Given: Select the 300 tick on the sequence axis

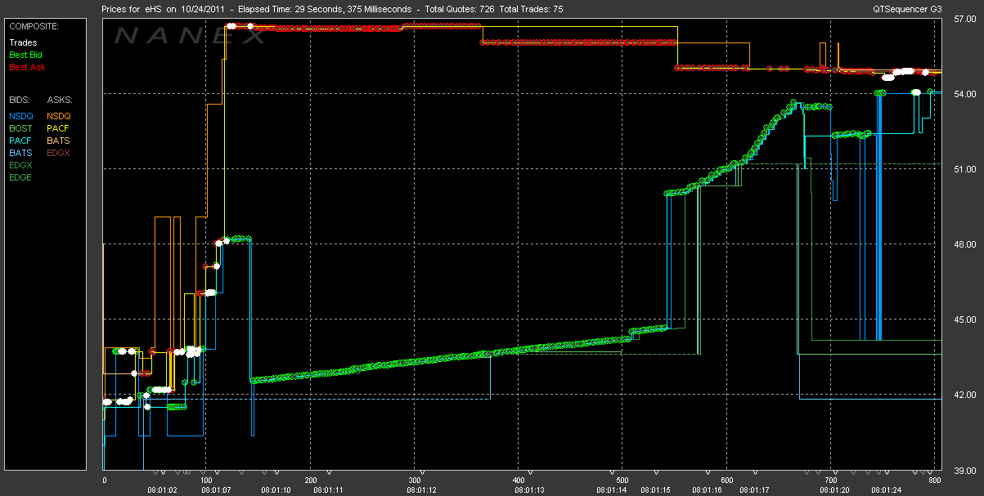Looking at the screenshot, I should (415, 480).
